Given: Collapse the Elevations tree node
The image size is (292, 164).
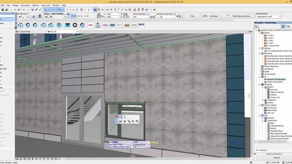Looking at the screenshot, I should click(x=259, y=54).
